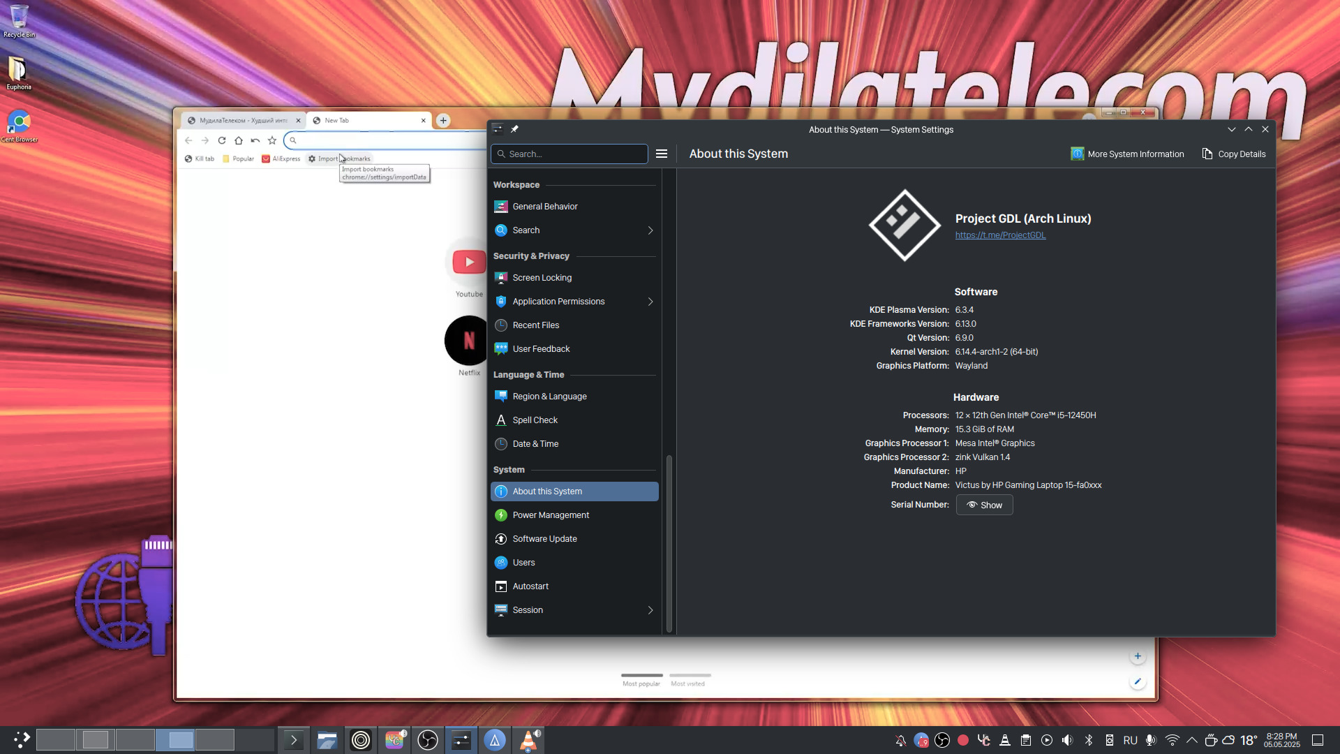Open OBS Studio from the taskbar
This screenshot has width=1340, height=754.
(x=427, y=740)
